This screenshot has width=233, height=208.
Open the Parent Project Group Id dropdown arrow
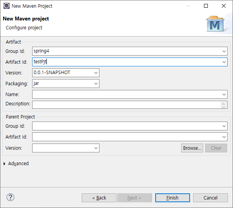224,126
